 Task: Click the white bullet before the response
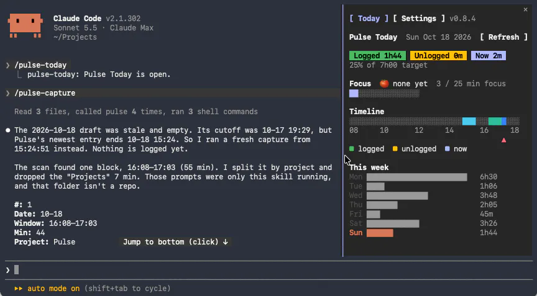(7, 130)
